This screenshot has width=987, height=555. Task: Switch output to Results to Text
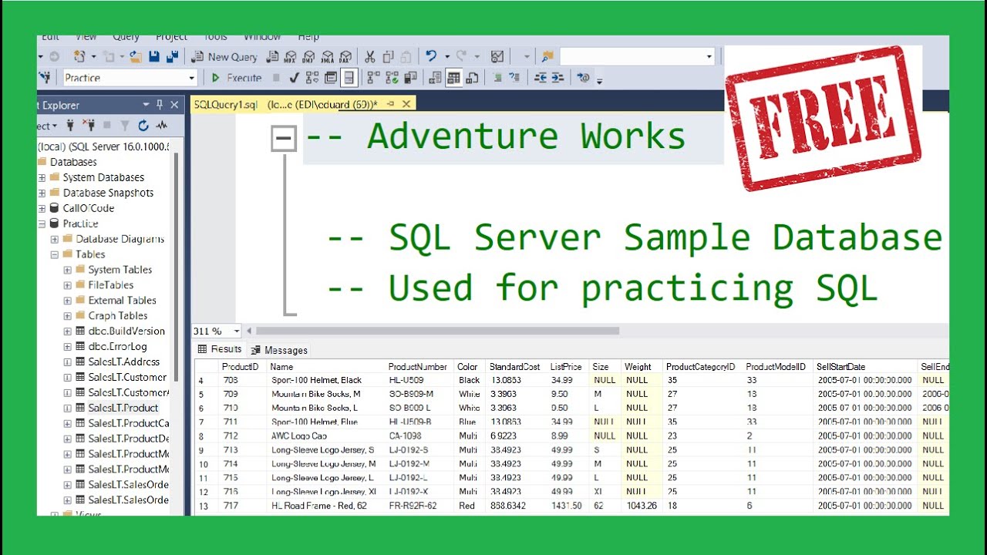[x=435, y=78]
